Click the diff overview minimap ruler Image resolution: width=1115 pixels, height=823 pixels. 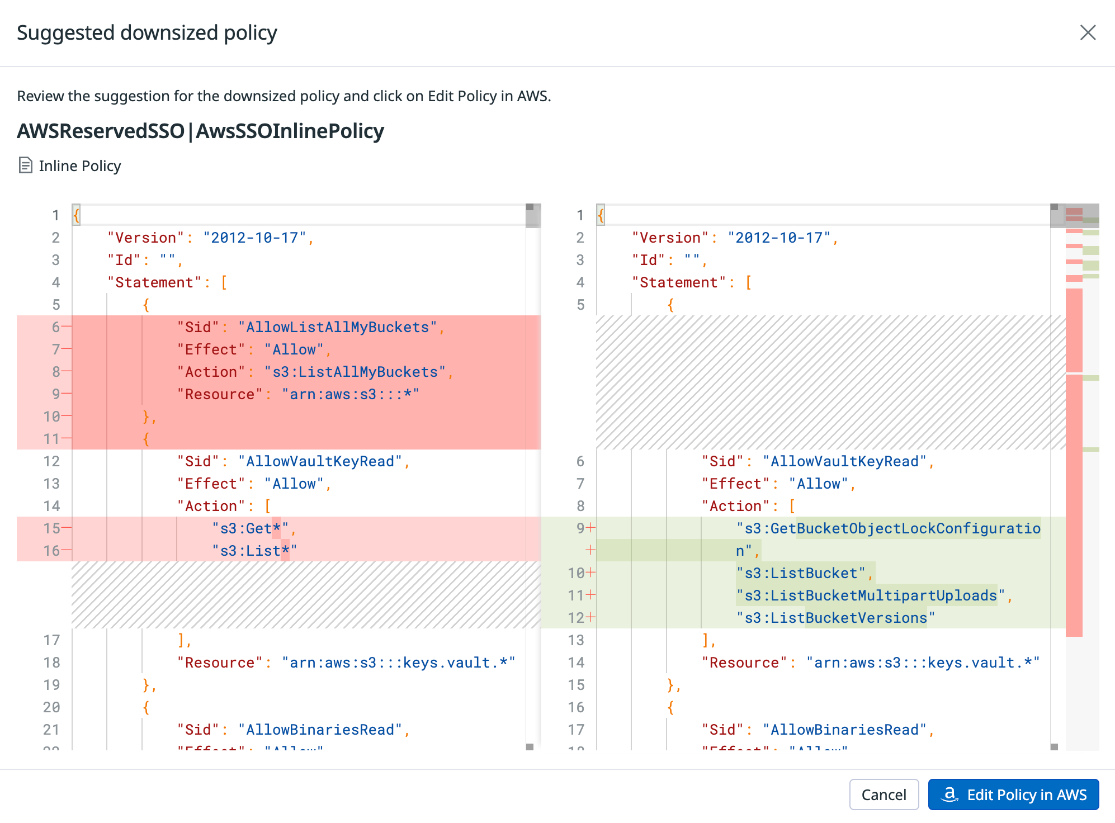(x=1082, y=477)
